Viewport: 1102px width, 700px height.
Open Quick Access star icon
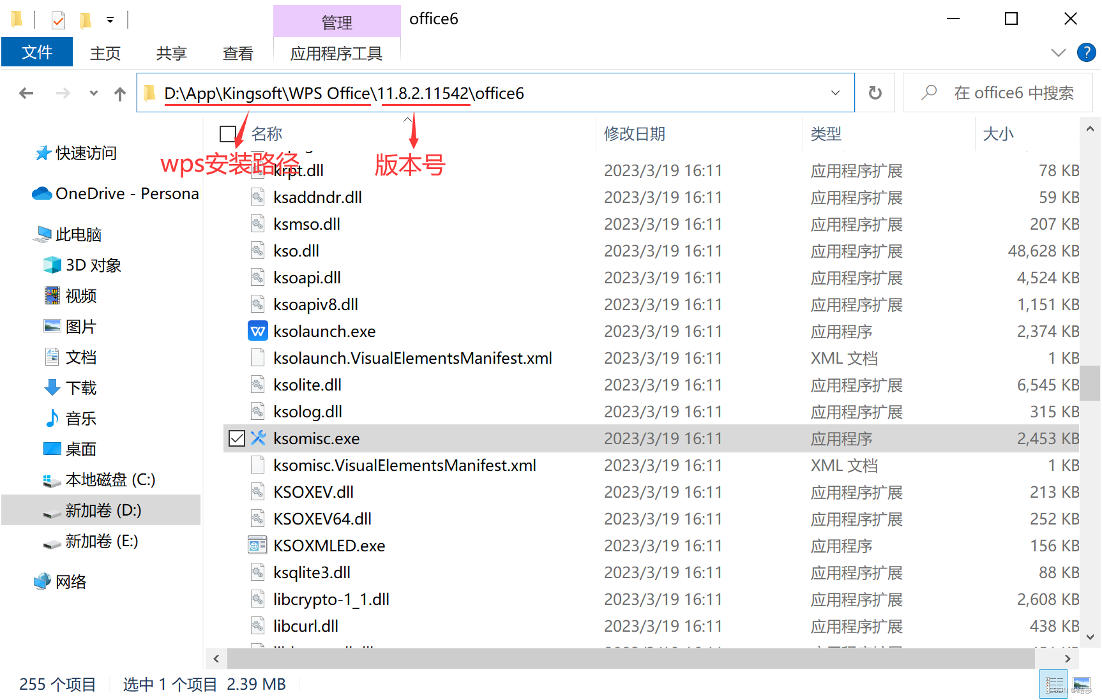[43, 153]
